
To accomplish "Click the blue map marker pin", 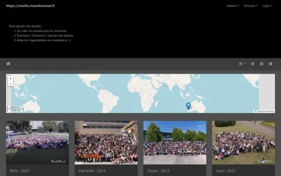I will pyautogui.click(x=188, y=106).
